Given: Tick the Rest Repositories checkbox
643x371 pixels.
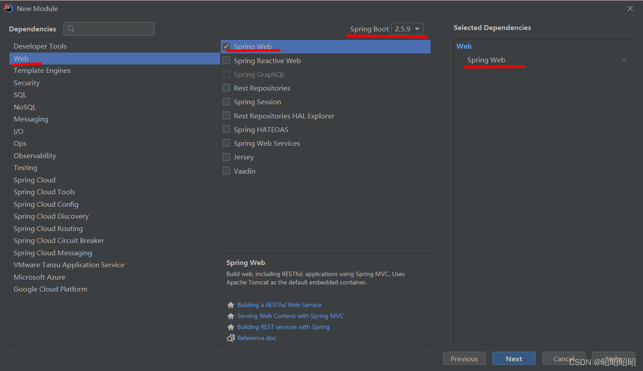Looking at the screenshot, I should pos(226,87).
